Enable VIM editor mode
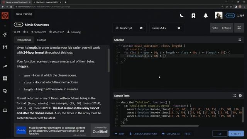This screenshot has width=247, height=139. point(215,28)
